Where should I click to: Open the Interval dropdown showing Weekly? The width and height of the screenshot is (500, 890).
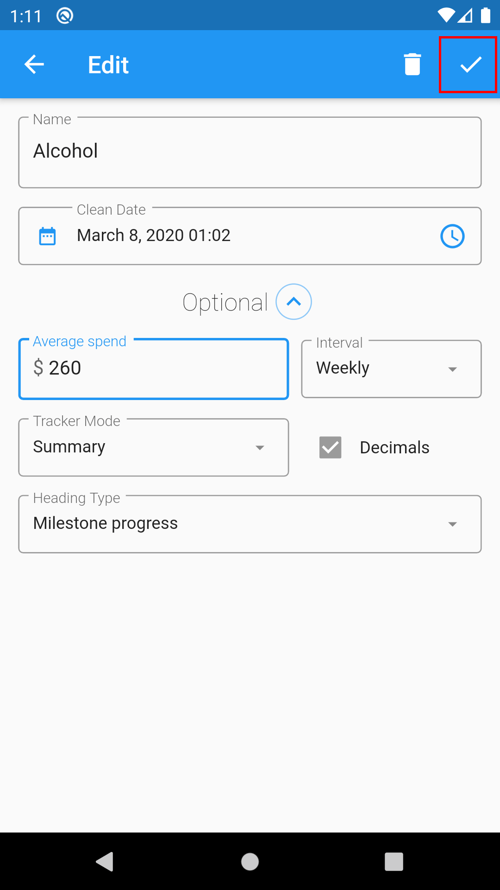tap(391, 369)
